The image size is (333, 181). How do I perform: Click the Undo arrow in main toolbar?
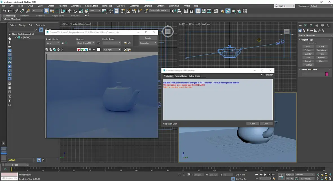pyautogui.click(x=4, y=11)
